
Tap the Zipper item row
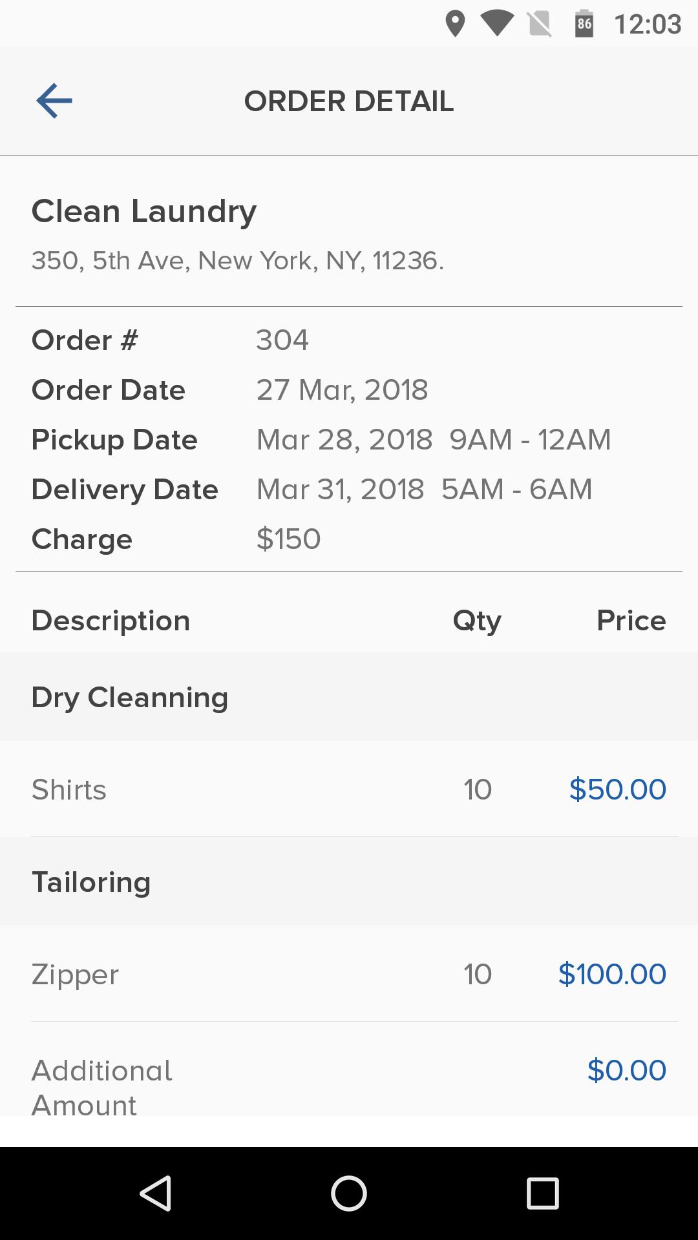(349, 974)
